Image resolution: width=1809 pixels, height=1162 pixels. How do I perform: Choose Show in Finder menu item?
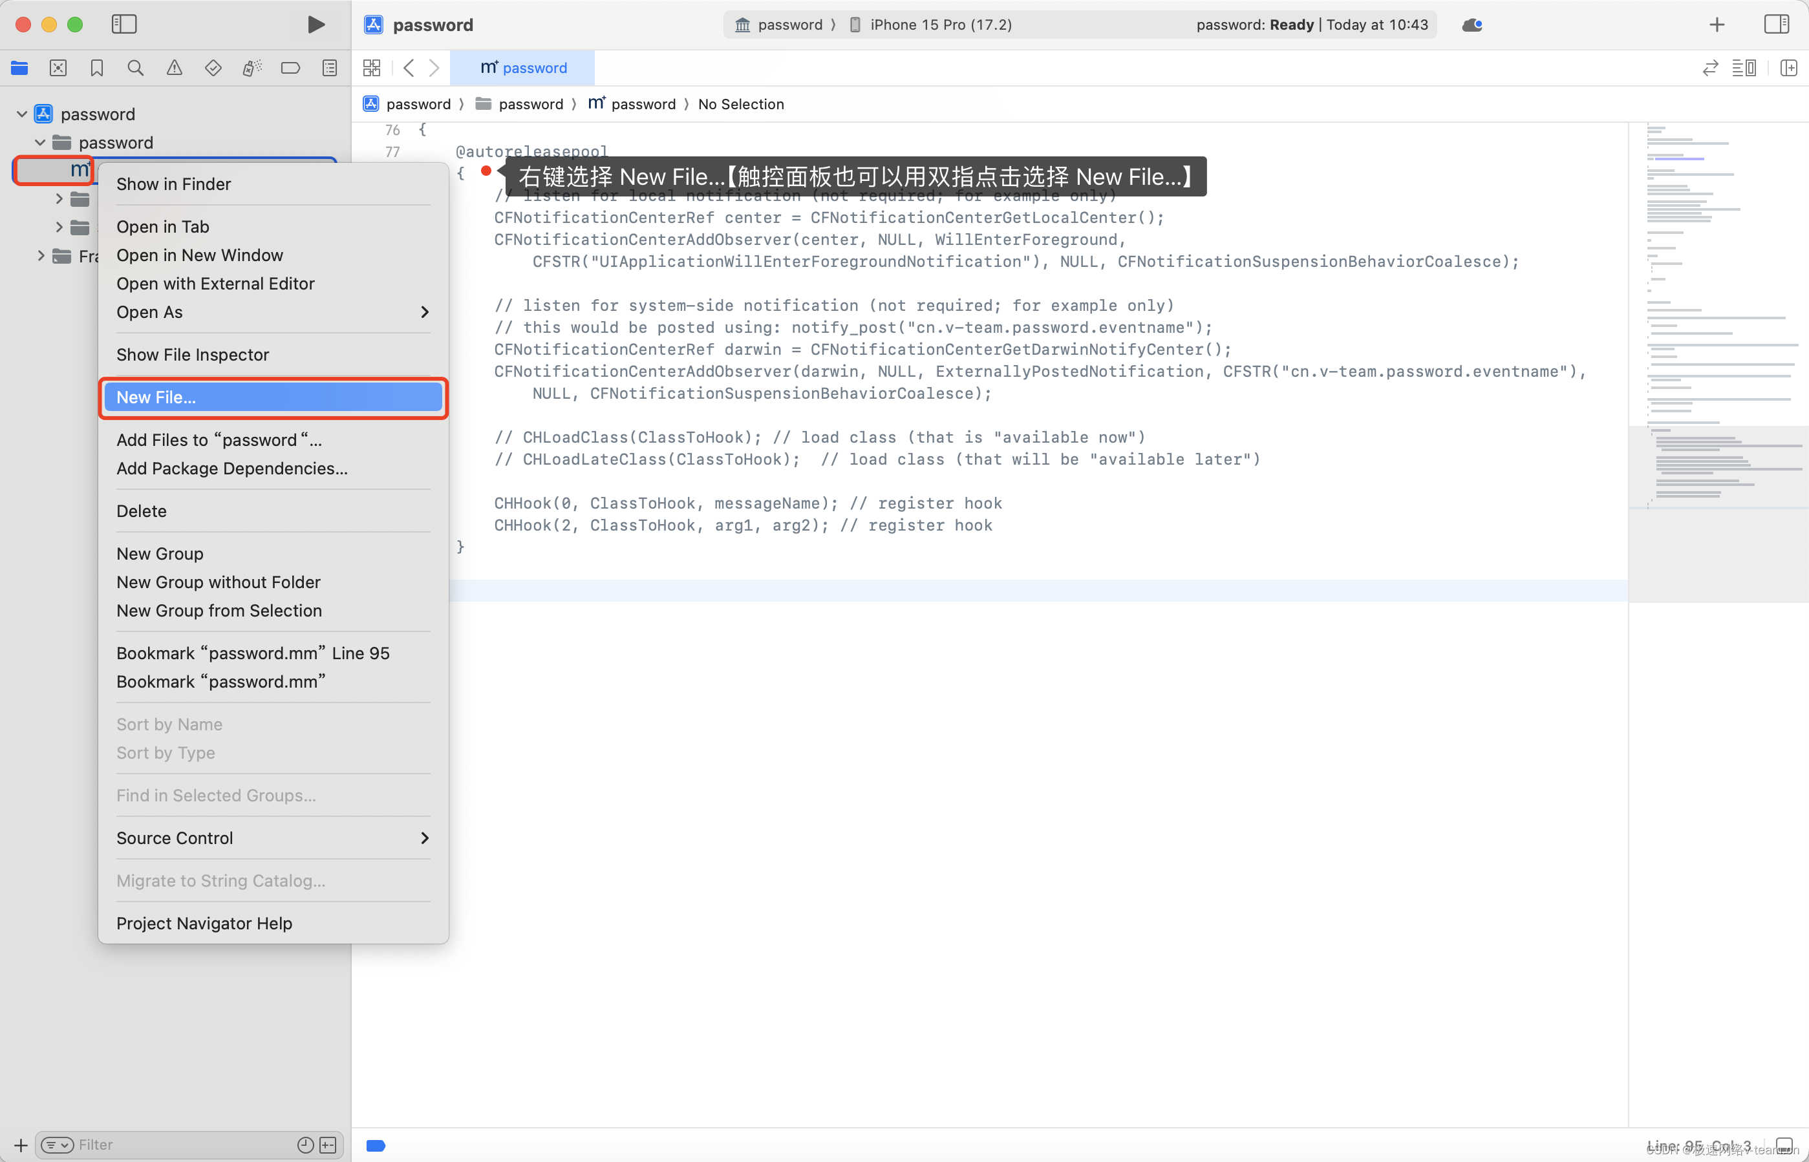(173, 184)
